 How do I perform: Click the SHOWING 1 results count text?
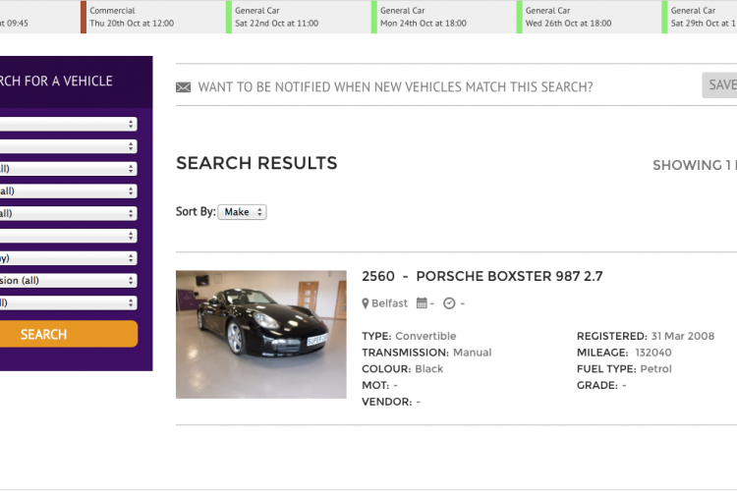(695, 165)
